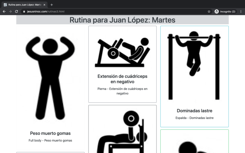
Task: Click the Peso muerto gomas title
Action: pos(50,133)
